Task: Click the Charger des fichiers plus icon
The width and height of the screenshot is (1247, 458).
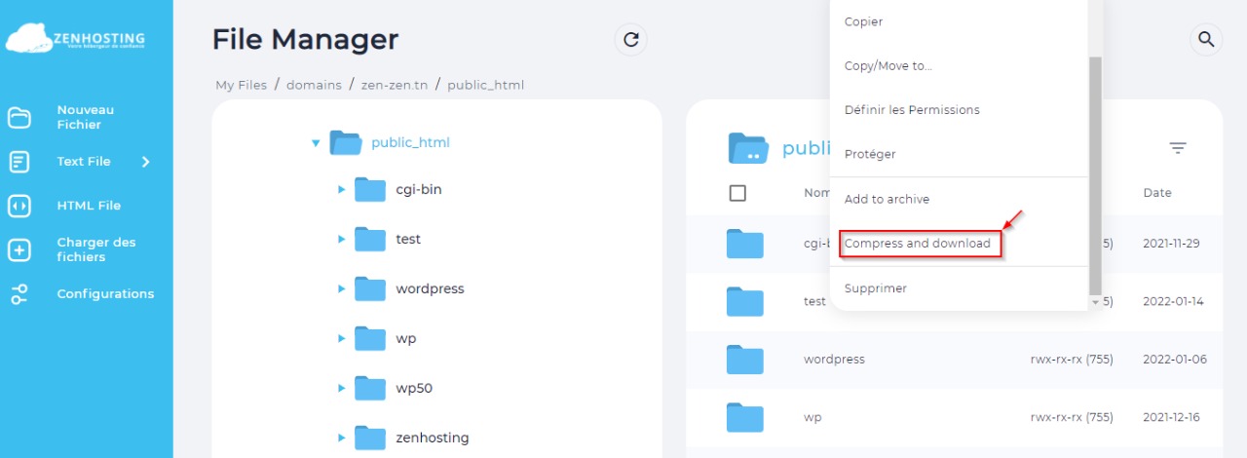Action: coord(19,250)
